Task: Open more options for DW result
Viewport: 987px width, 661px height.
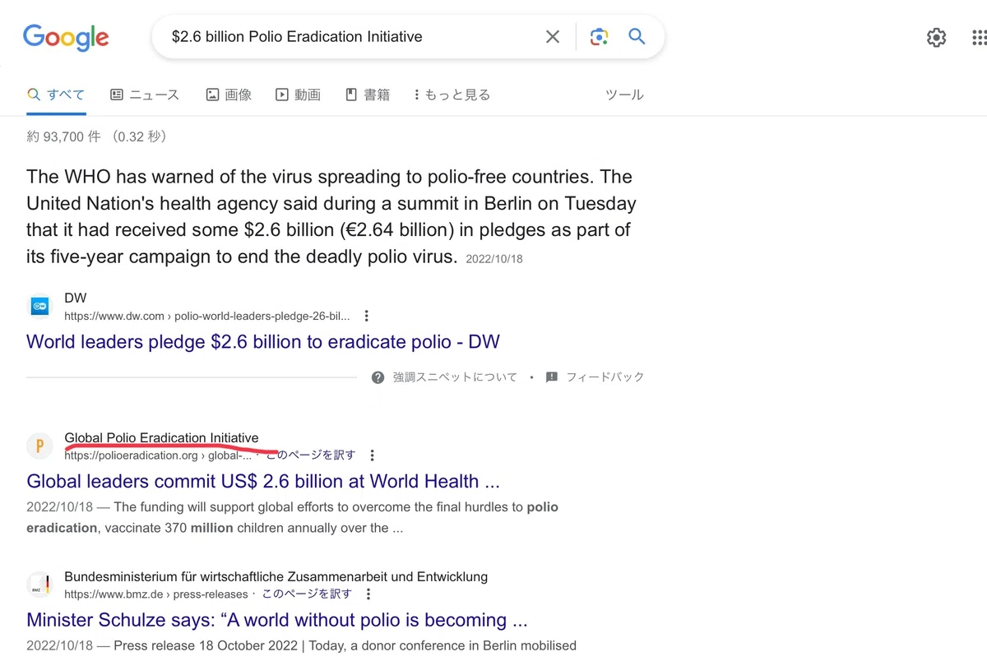Action: 367,316
